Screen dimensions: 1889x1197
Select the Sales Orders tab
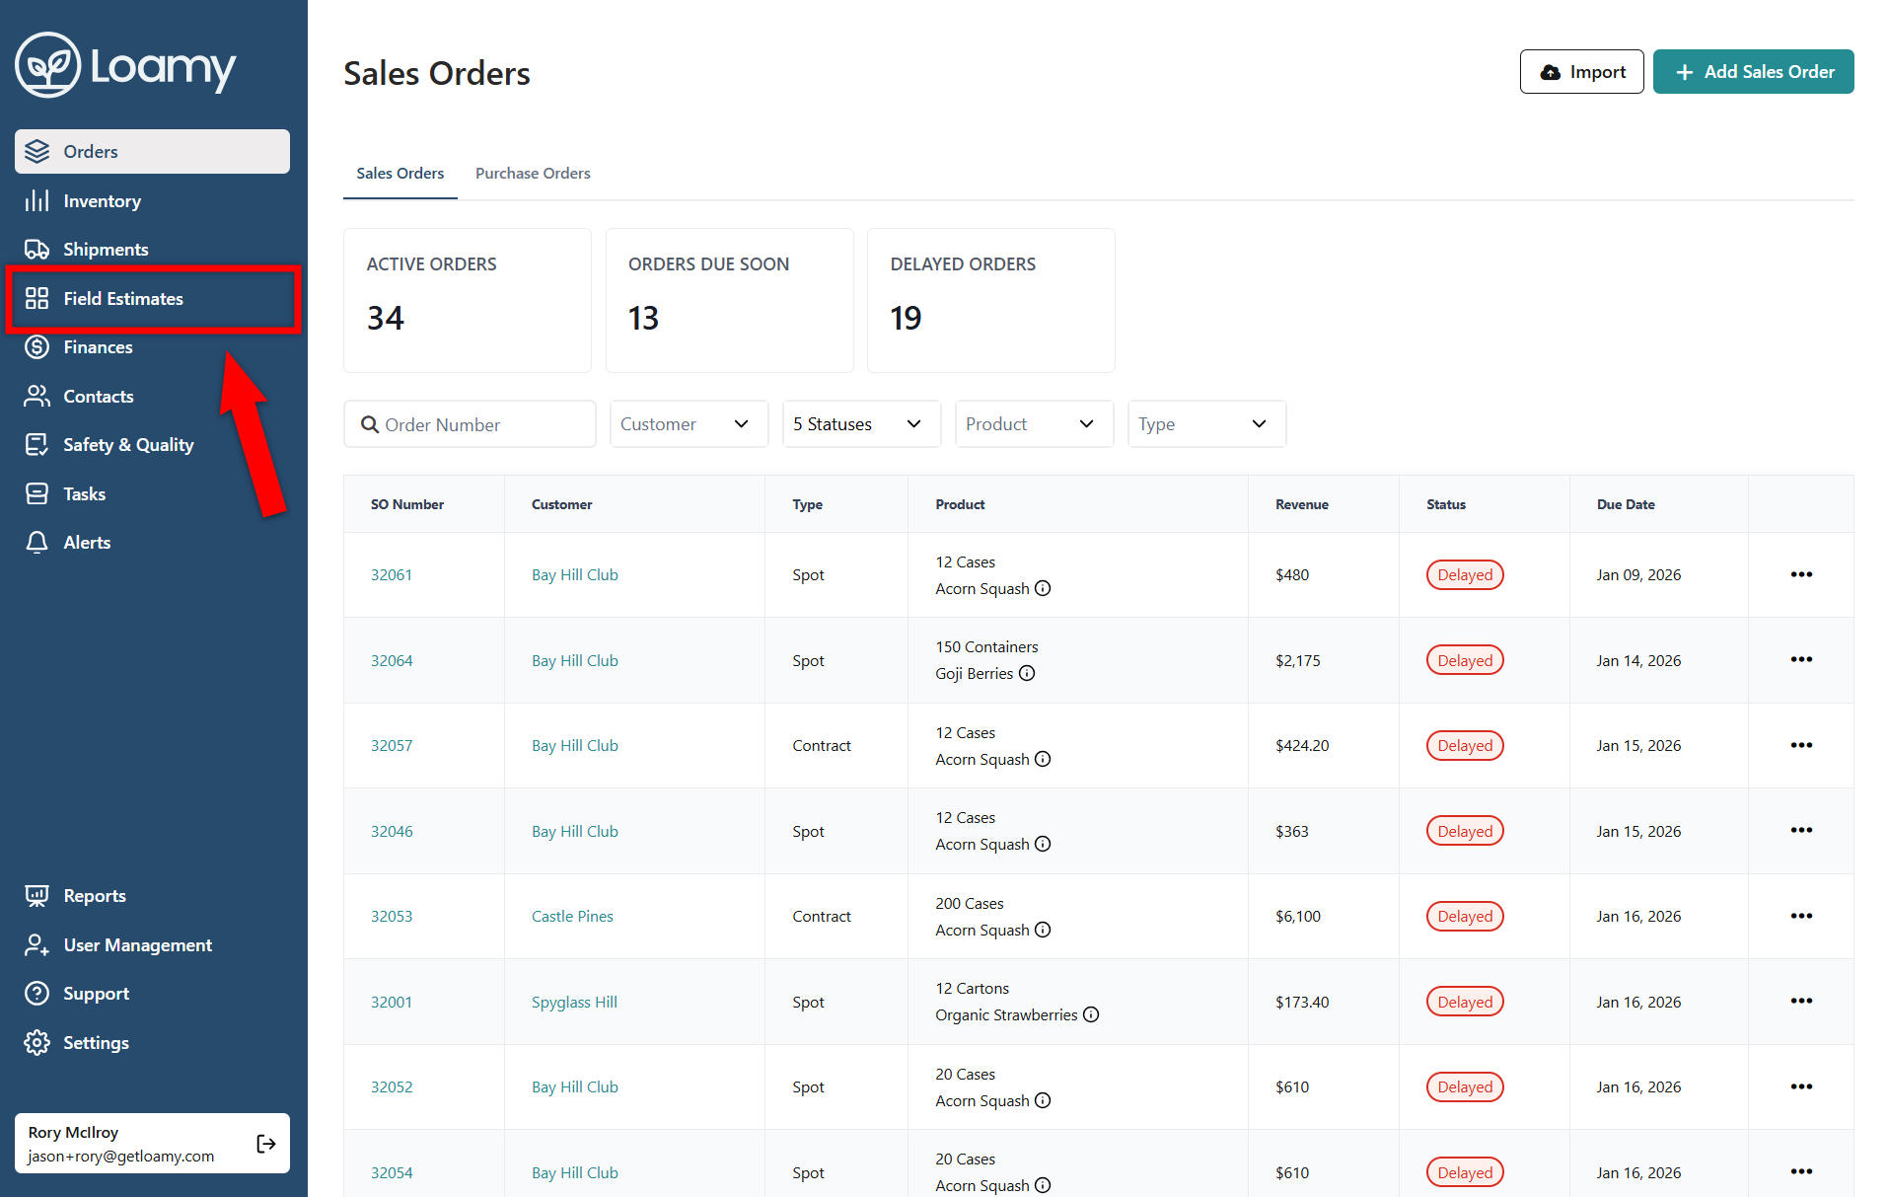click(400, 173)
